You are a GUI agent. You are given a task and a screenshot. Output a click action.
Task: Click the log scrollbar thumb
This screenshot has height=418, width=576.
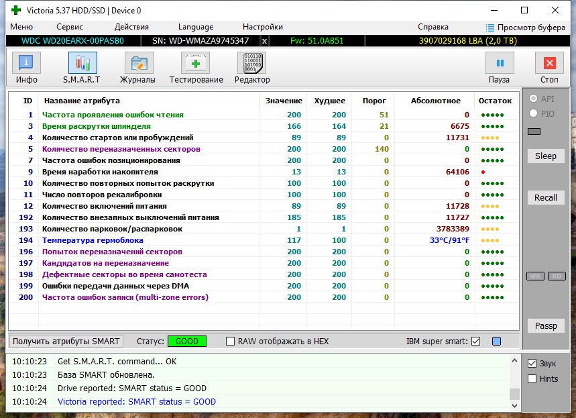click(x=515, y=394)
